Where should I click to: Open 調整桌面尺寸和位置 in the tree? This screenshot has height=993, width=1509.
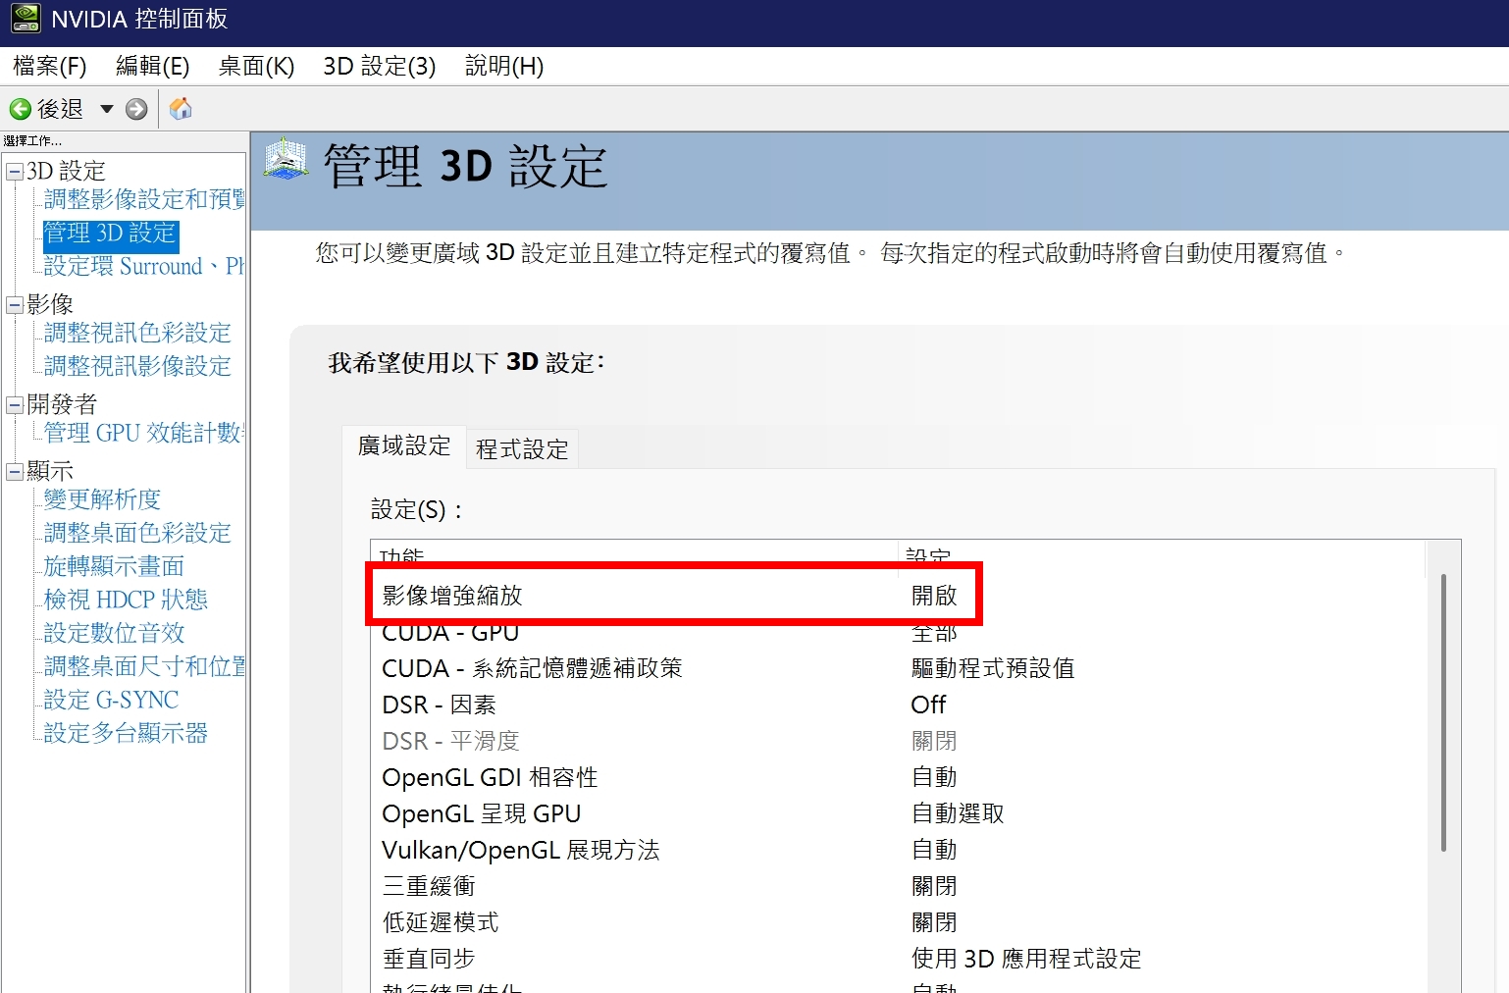[x=145, y=666]
